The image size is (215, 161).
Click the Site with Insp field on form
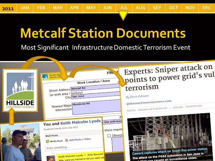pos(112,122)
